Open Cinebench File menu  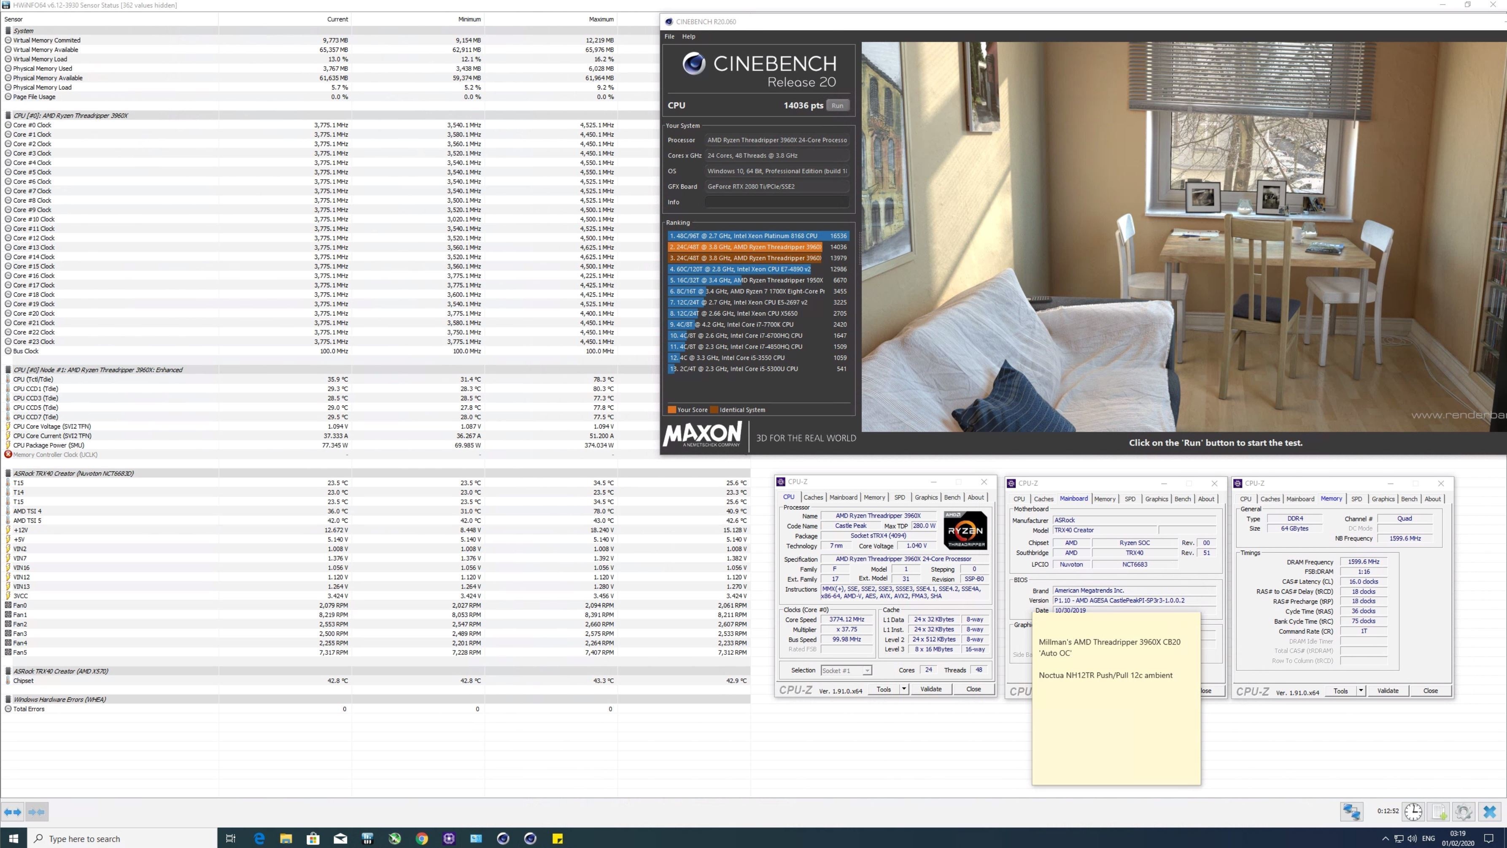coord(669,36)
